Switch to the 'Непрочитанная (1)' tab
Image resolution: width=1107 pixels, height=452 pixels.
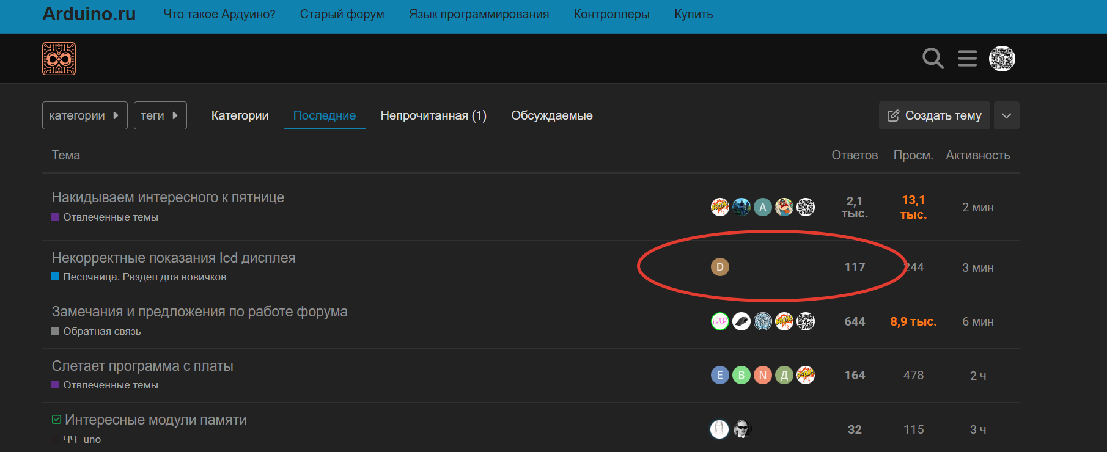[433, 115]
